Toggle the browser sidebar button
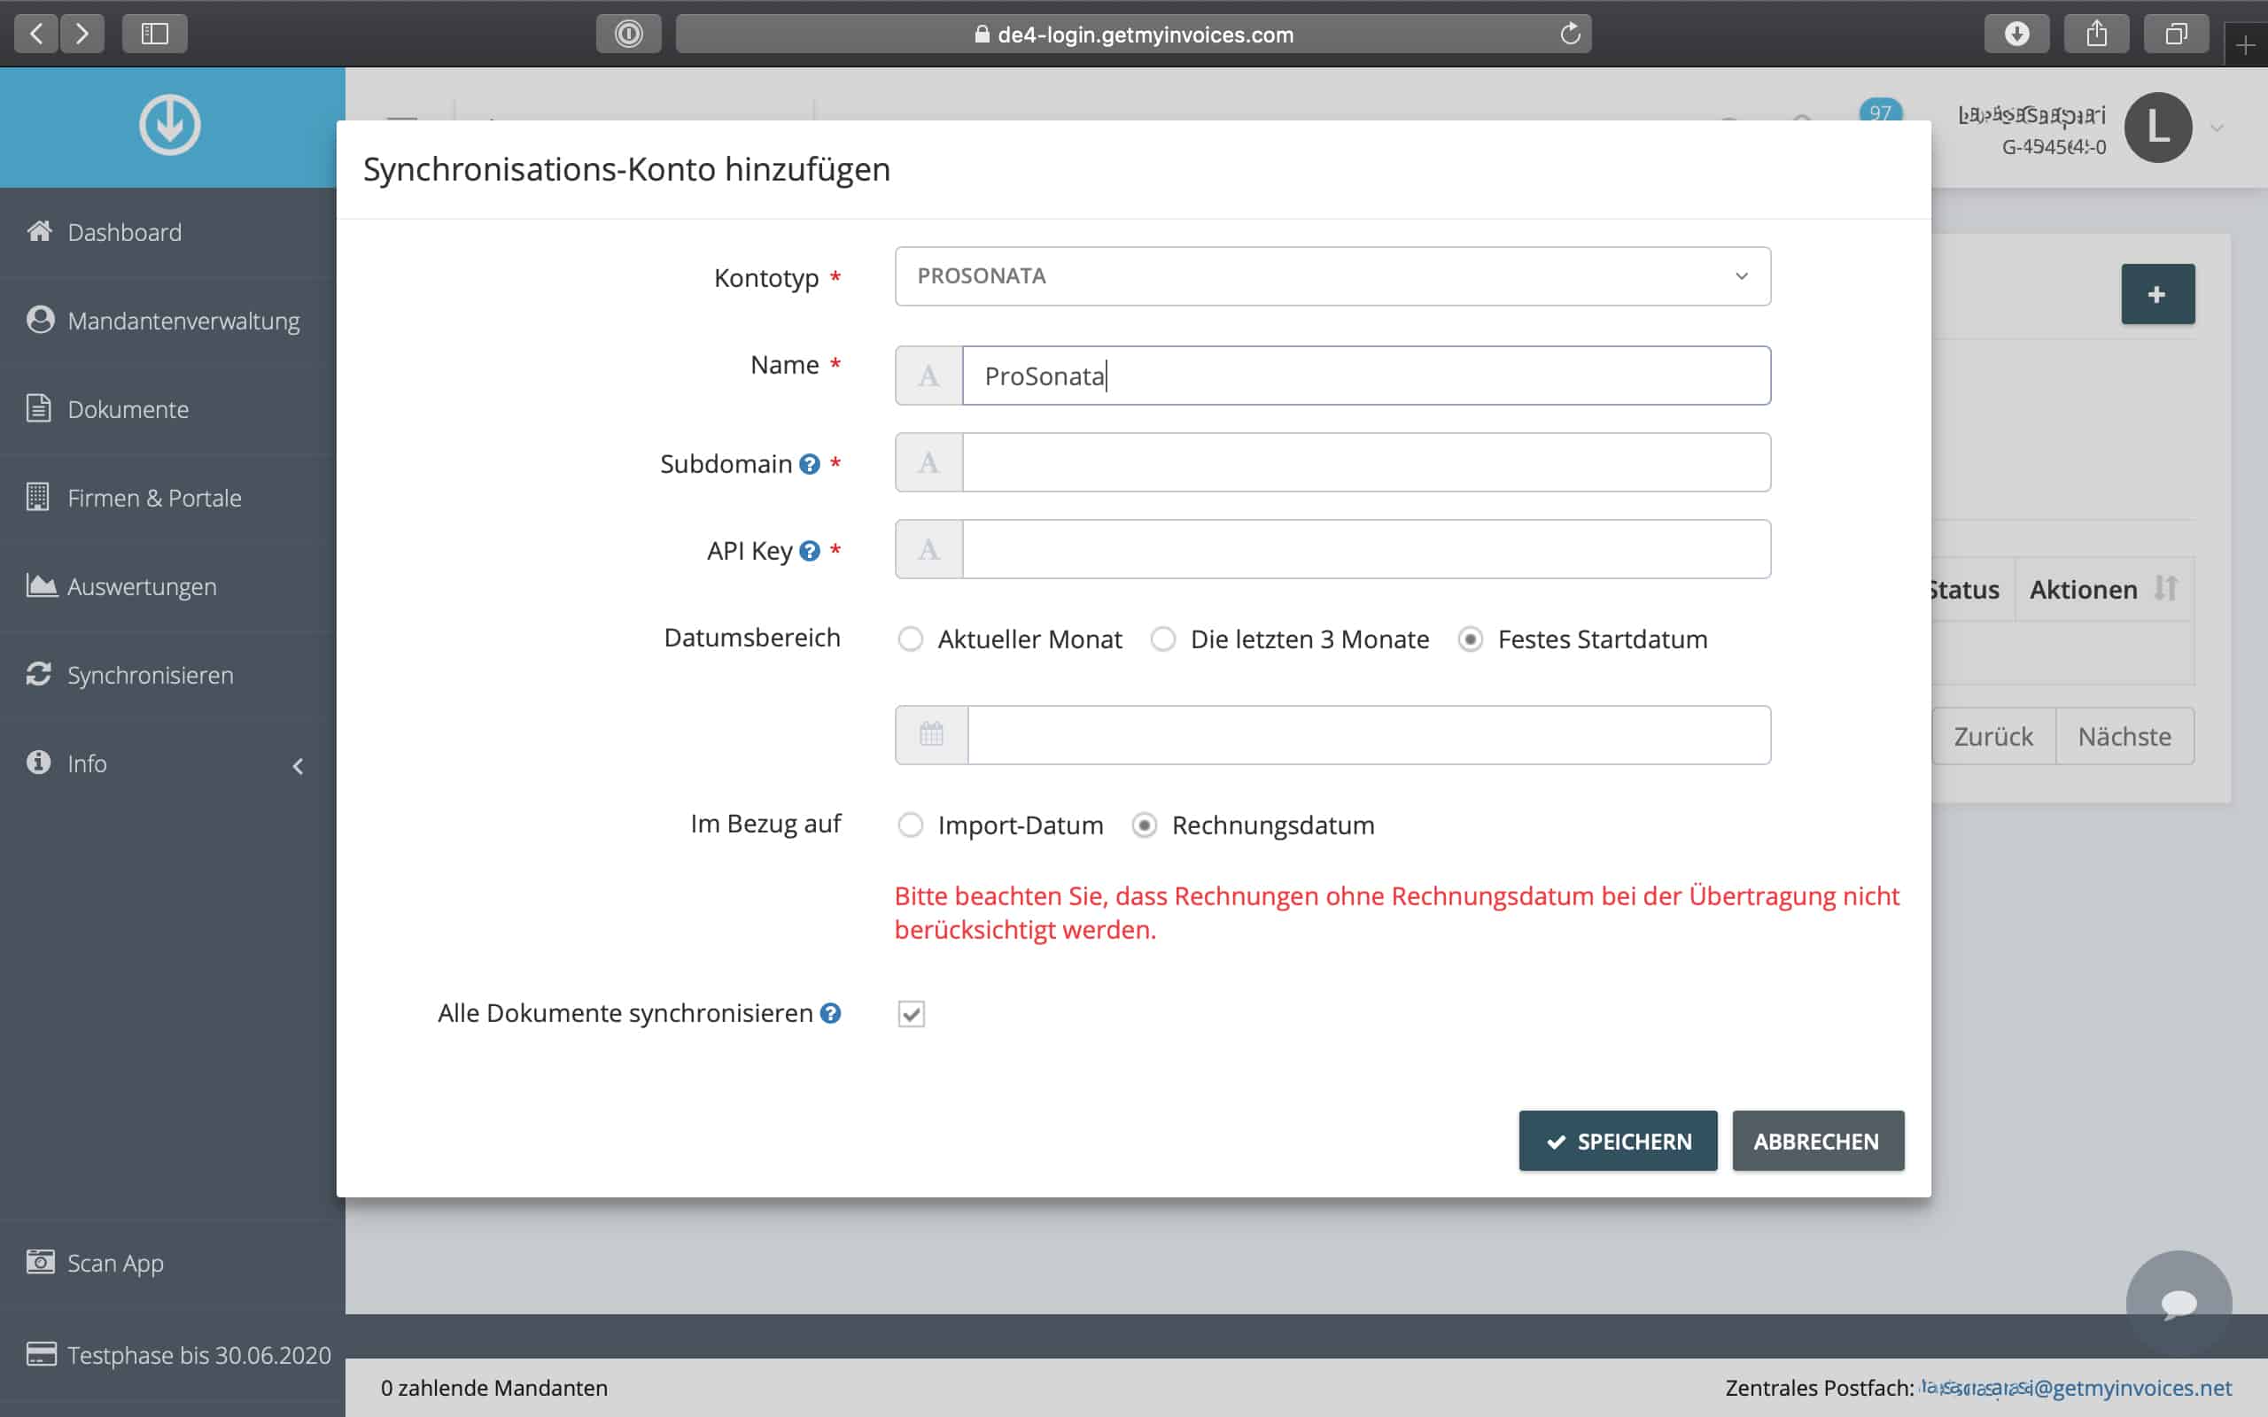The height and width of the screenshot is (1417, 2268). click(155, 34)
